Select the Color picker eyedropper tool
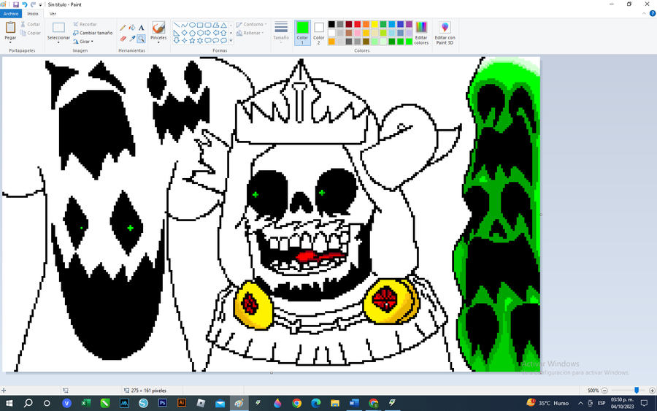Image resolution: width=657 pixels, height=411 pixels. click(x=132, y=39)
